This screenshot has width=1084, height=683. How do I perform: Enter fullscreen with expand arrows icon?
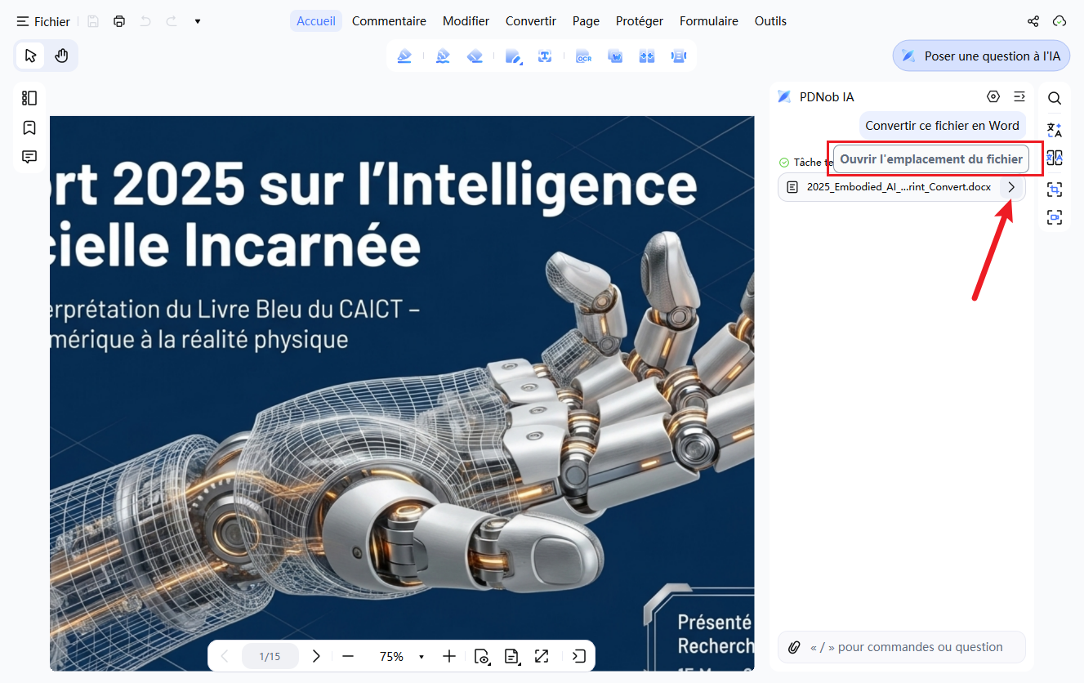tap(541, 656)
